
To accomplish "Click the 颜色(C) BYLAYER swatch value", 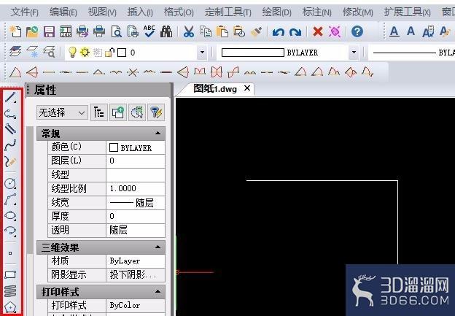I will (136, 147).
